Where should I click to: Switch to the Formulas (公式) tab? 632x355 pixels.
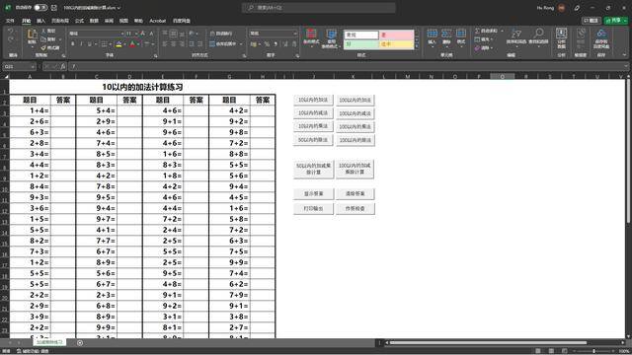[x=79, y=21]
